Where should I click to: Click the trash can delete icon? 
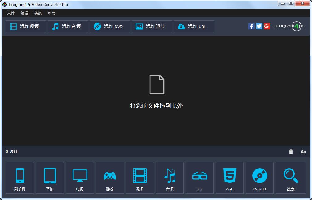tap(291, 152)
